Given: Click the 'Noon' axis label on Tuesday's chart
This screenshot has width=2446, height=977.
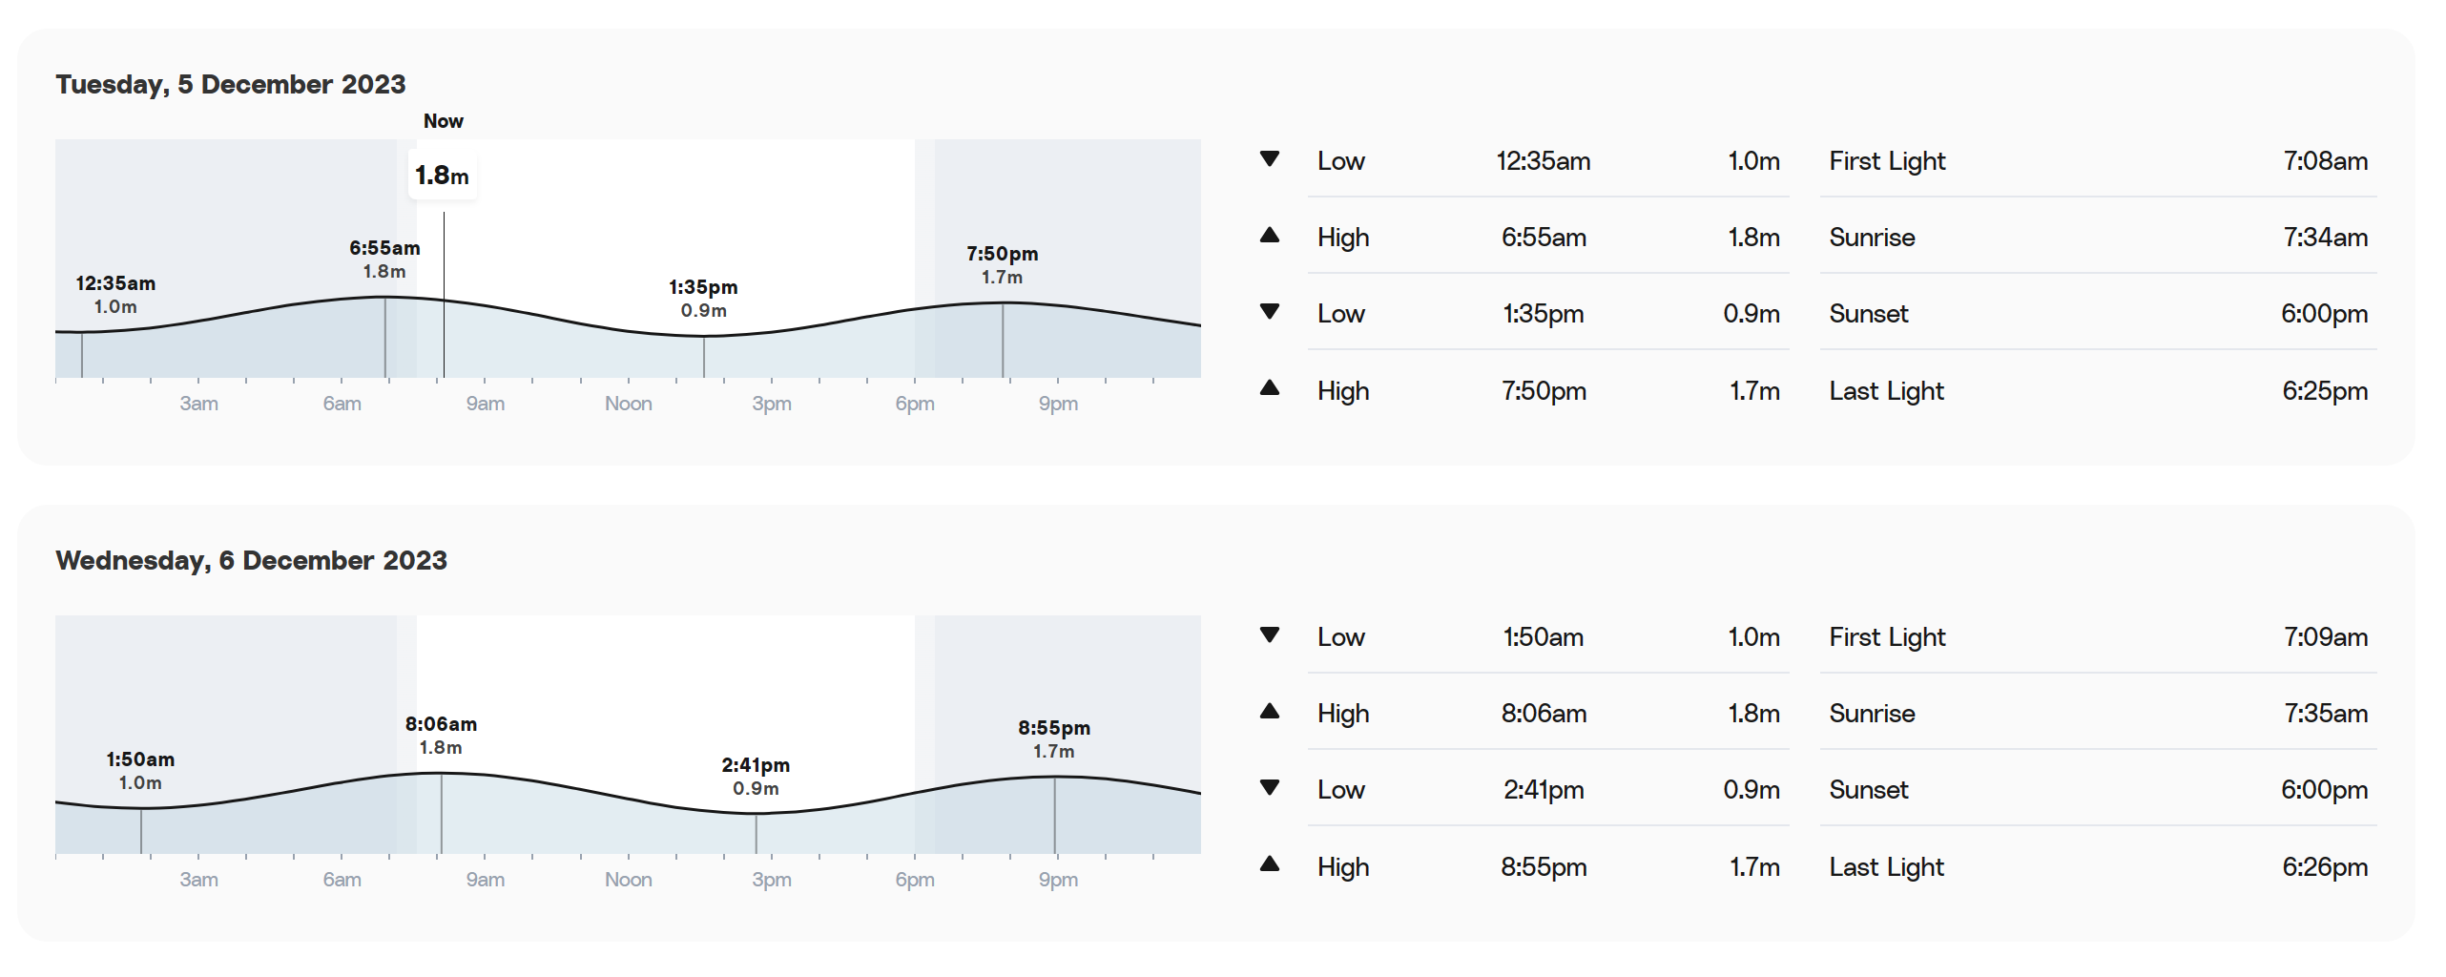Looking at the screenshot, I should [x=629, y=404].
